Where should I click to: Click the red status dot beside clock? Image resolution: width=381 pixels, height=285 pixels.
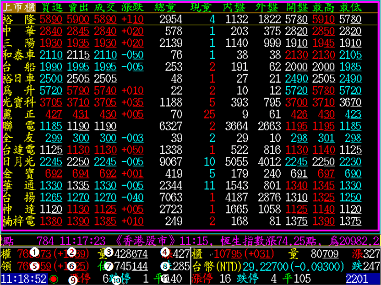pyautogui.click(x=54, y=279)
